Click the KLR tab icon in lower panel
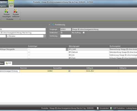The height and width of the screenshot is (111, 137). point(7,63)
